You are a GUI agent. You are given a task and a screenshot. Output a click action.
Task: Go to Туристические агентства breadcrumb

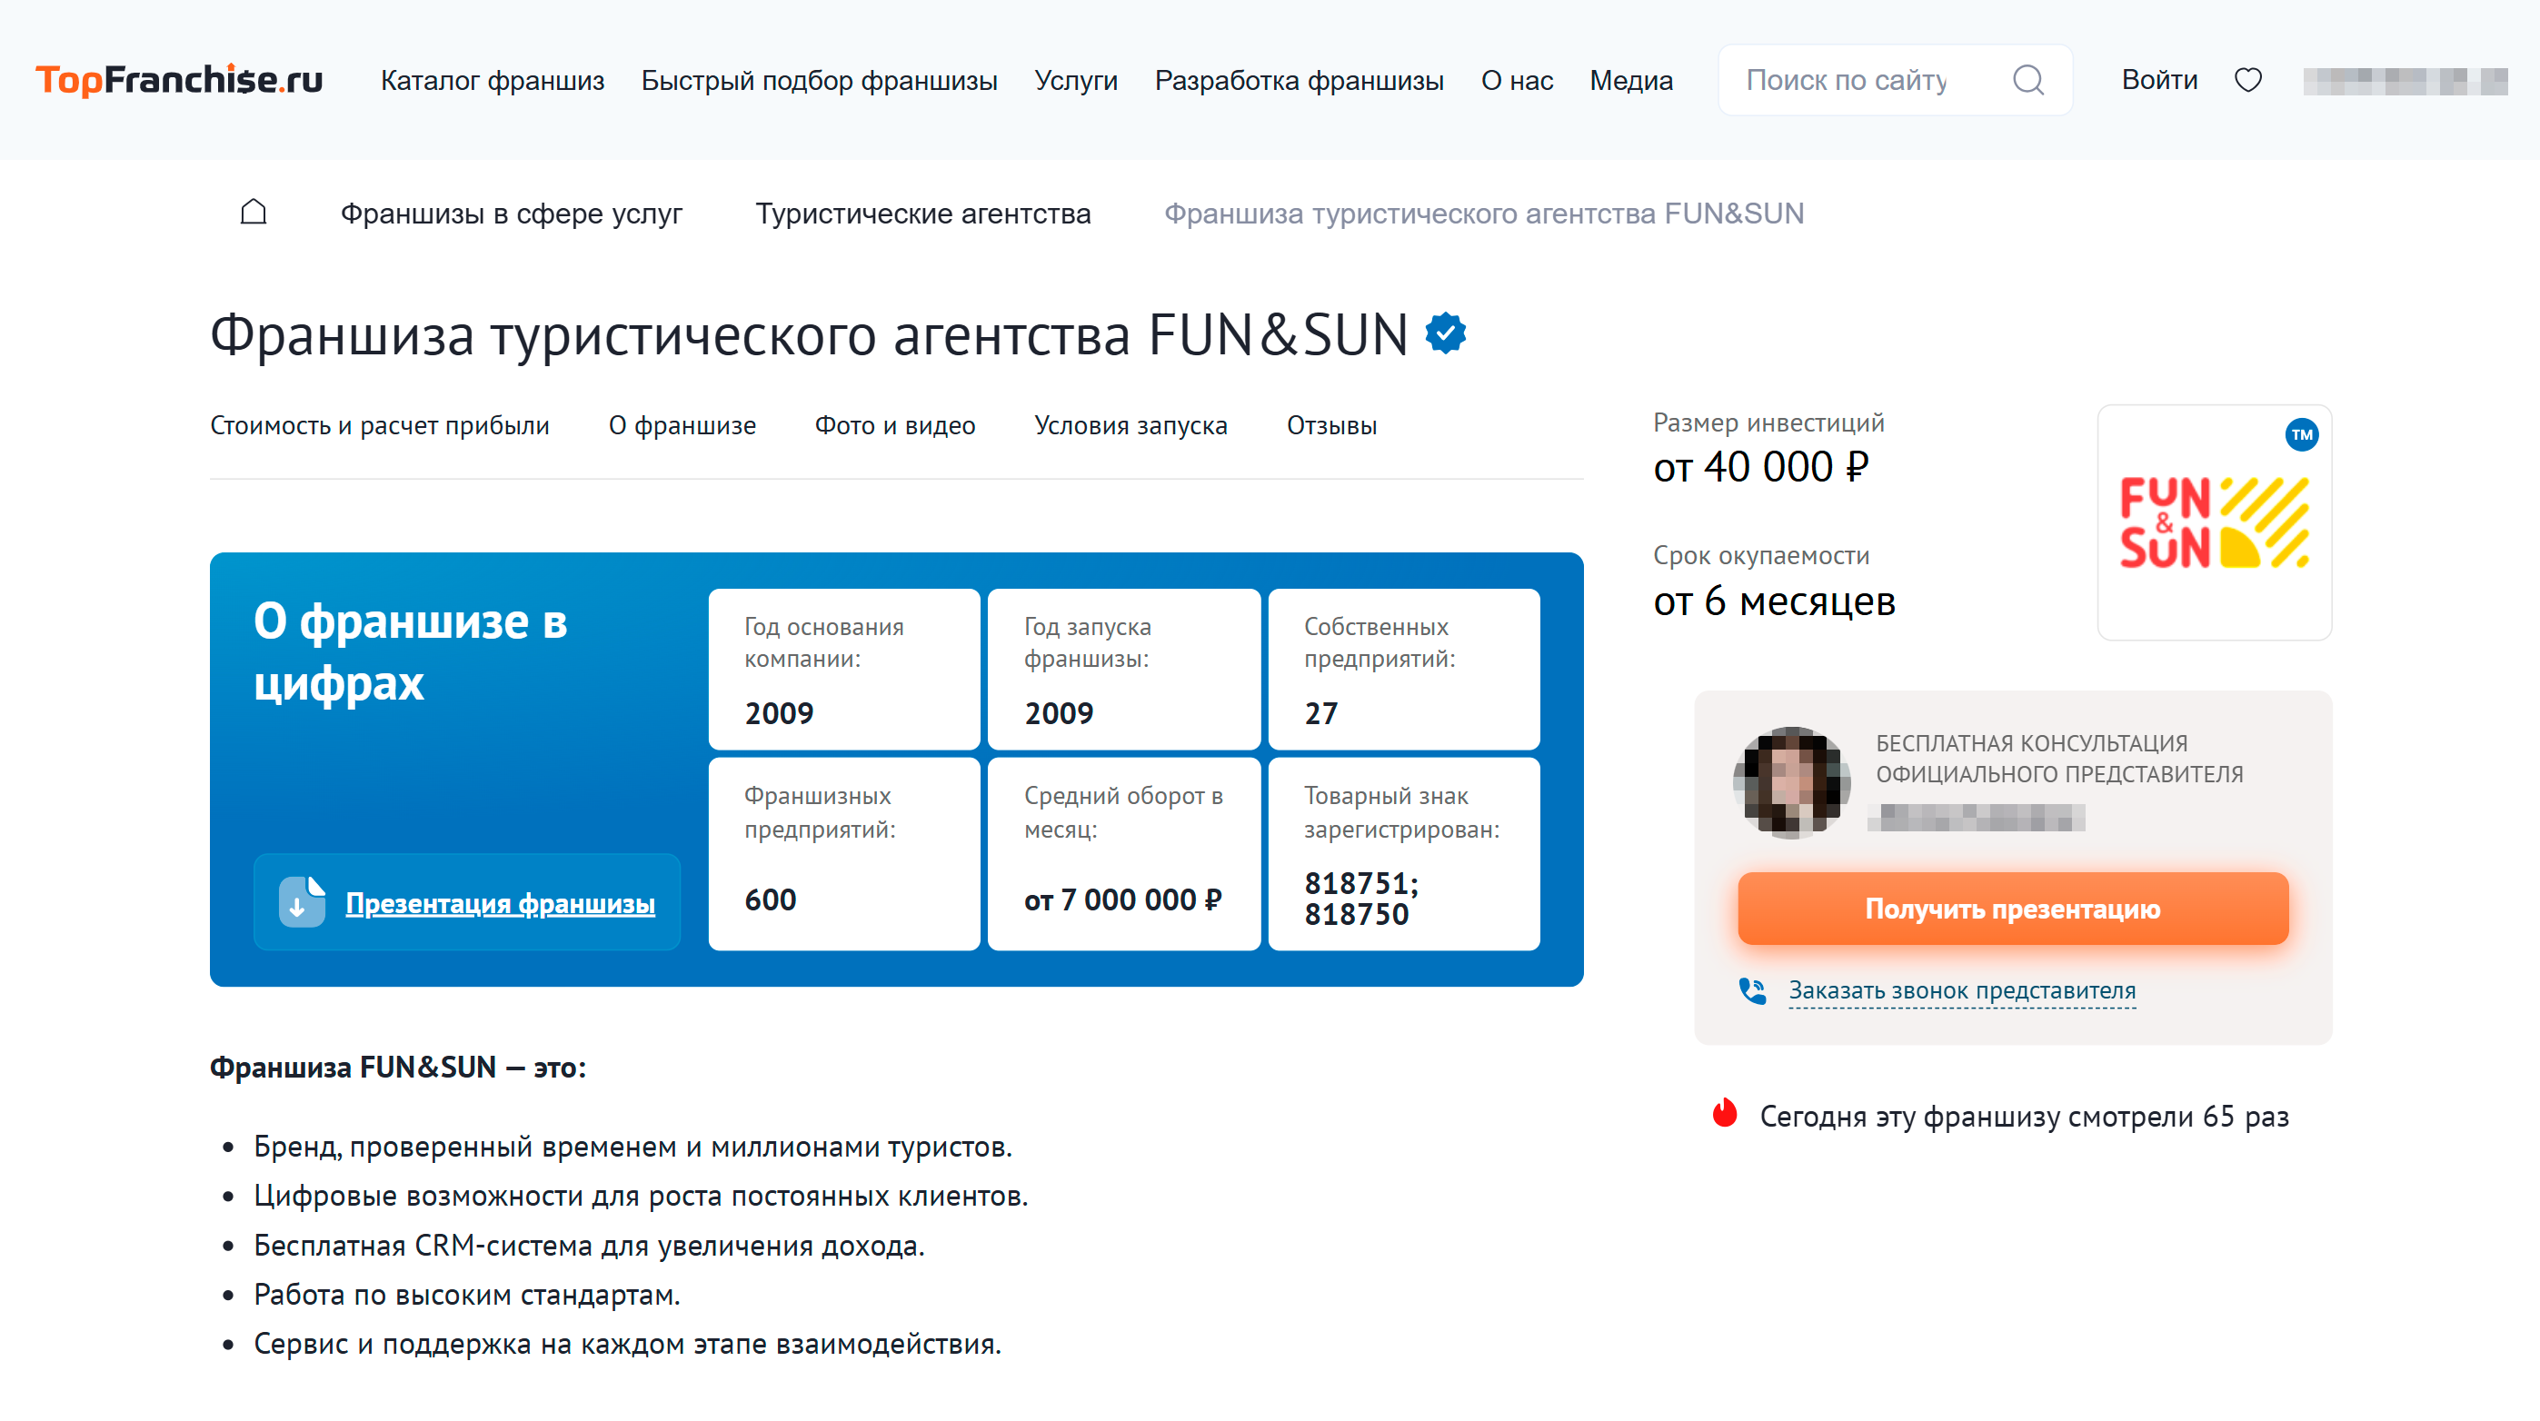pos(923,213)
